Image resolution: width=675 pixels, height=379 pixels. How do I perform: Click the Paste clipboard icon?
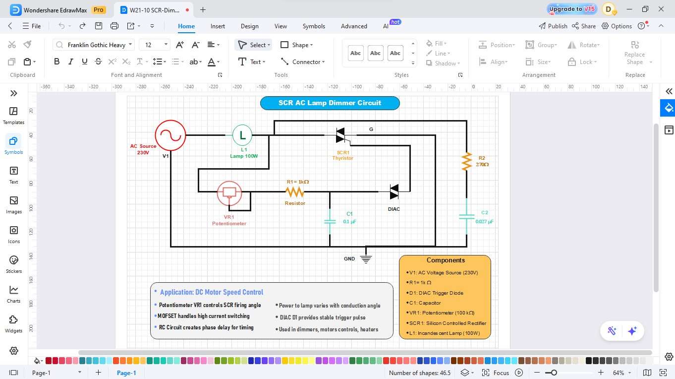click(27, 62)
